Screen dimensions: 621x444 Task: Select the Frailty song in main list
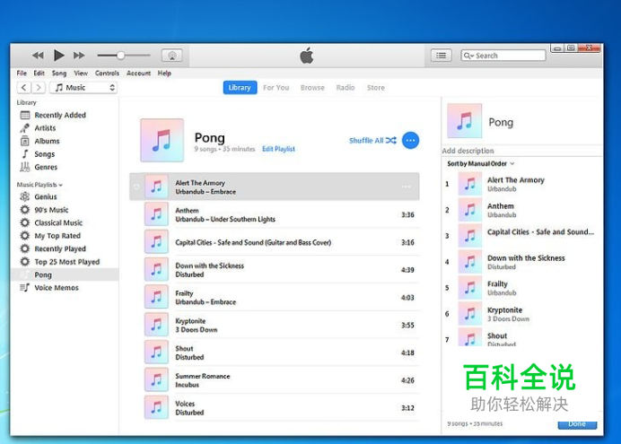coord(275,298)
